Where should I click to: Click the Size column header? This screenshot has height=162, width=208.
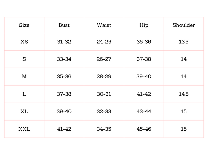point(24,25)
